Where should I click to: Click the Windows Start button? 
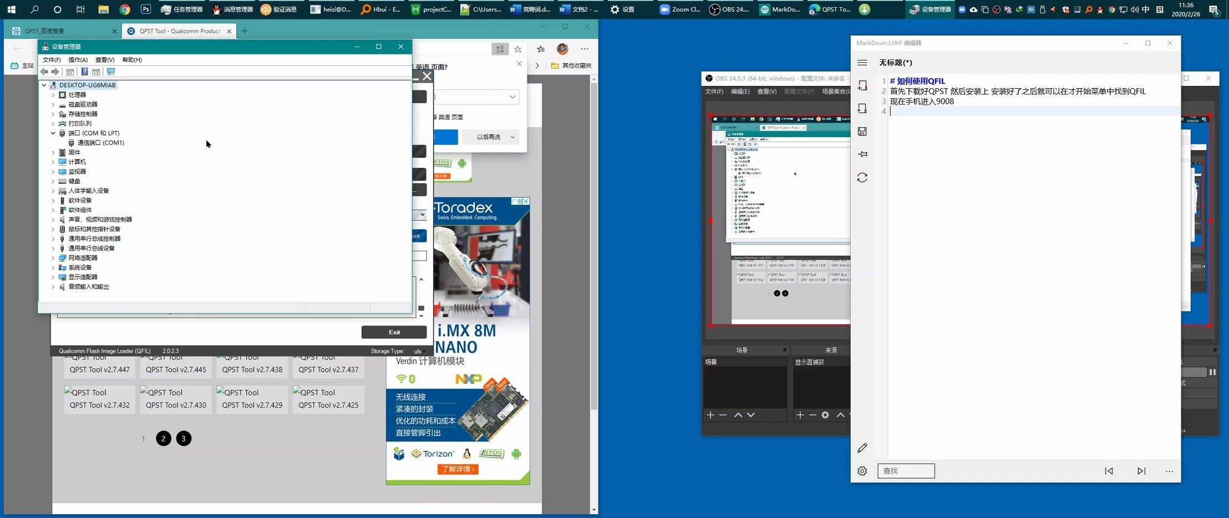(11, 9)
